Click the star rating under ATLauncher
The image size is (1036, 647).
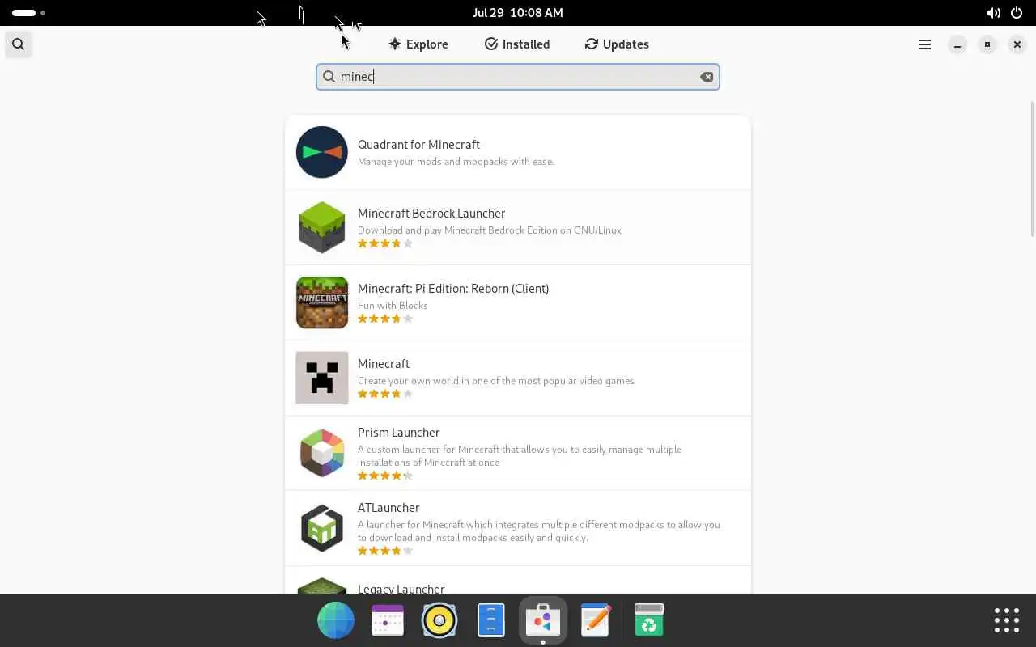point(385,551)
